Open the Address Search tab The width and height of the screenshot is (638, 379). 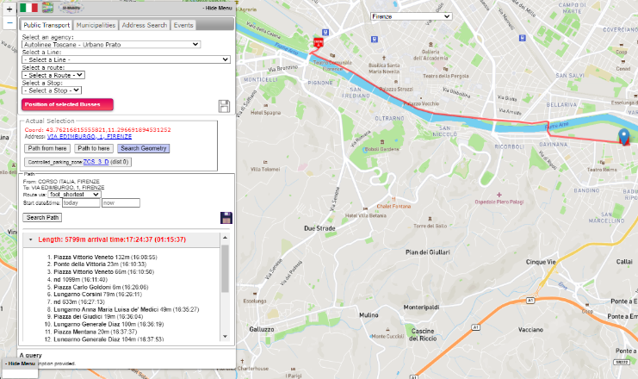click(x=144, y=26)
